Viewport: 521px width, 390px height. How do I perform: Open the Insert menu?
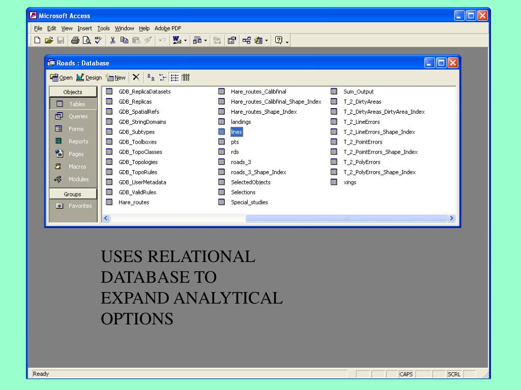coord(85,28)
